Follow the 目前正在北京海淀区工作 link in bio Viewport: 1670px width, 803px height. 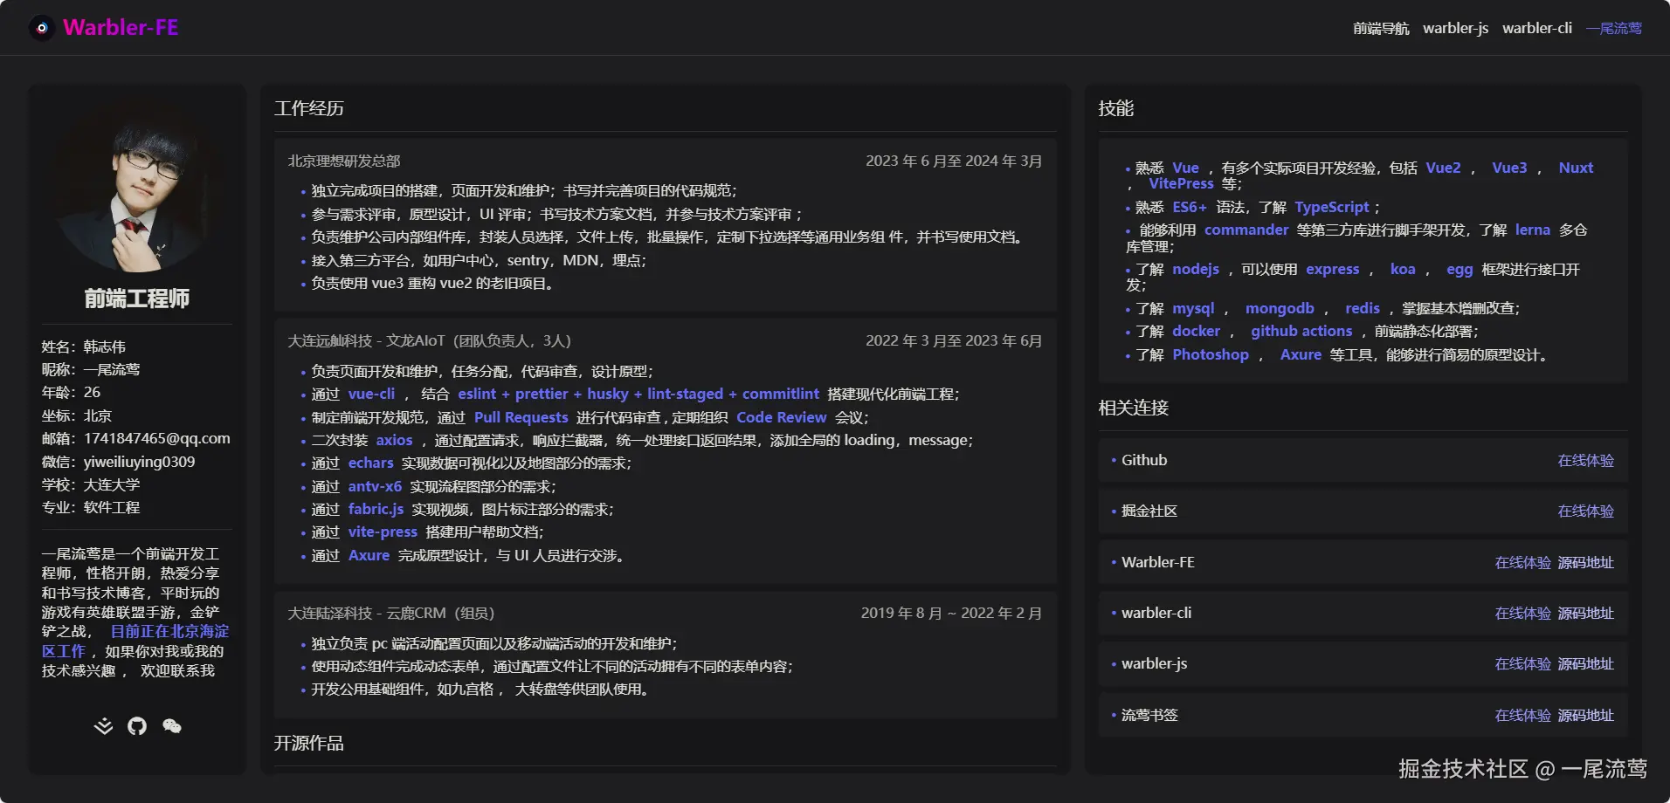(x=135, y=641)
